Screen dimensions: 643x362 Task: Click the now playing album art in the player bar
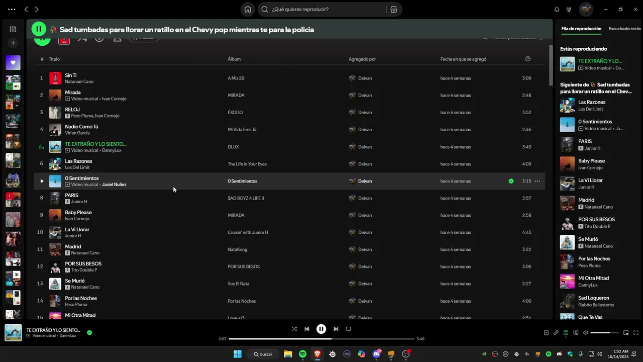13,333
